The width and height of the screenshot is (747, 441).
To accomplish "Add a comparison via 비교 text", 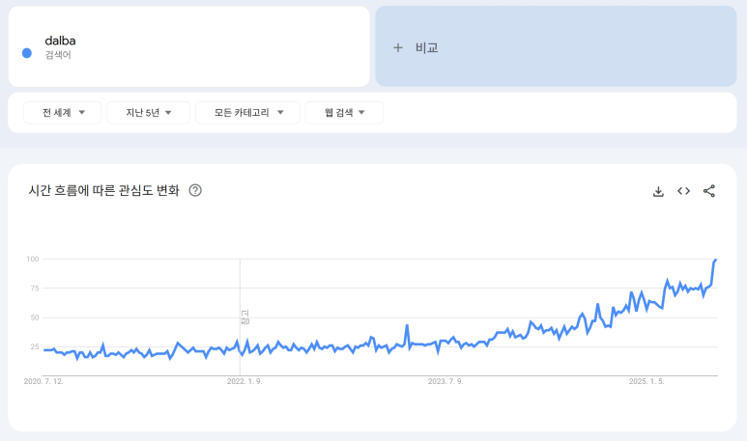I will pyautogui.click(x=426, y=47).
